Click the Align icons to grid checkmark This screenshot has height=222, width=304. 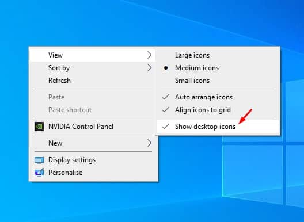(166, 110)
